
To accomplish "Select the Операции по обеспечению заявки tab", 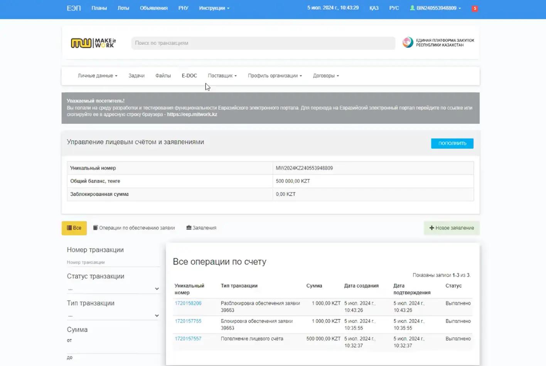I will pyautogui.click(x=134, y=228).
